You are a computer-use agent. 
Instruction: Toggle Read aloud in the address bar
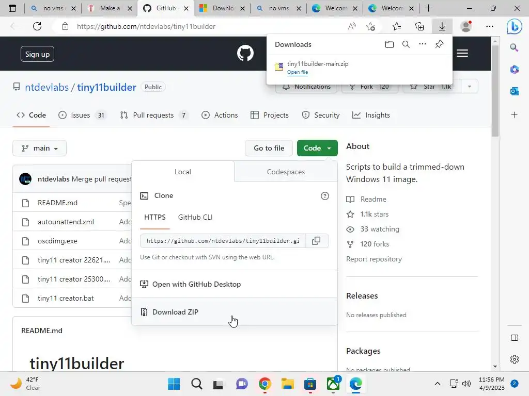[x=352, y=26]
